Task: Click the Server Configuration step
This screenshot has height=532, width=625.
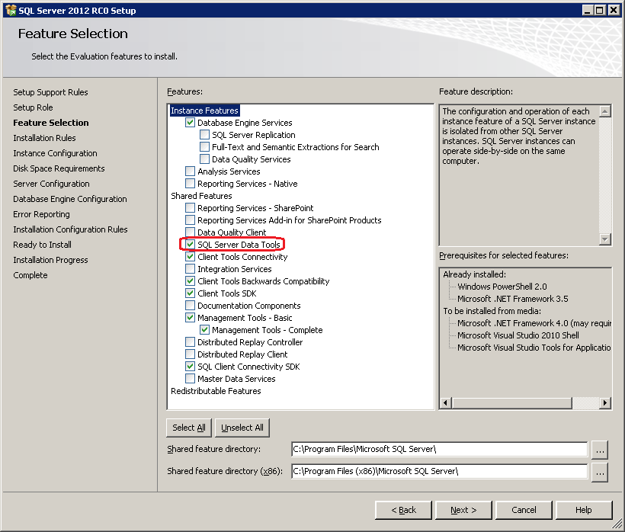Action: point(51,184)
